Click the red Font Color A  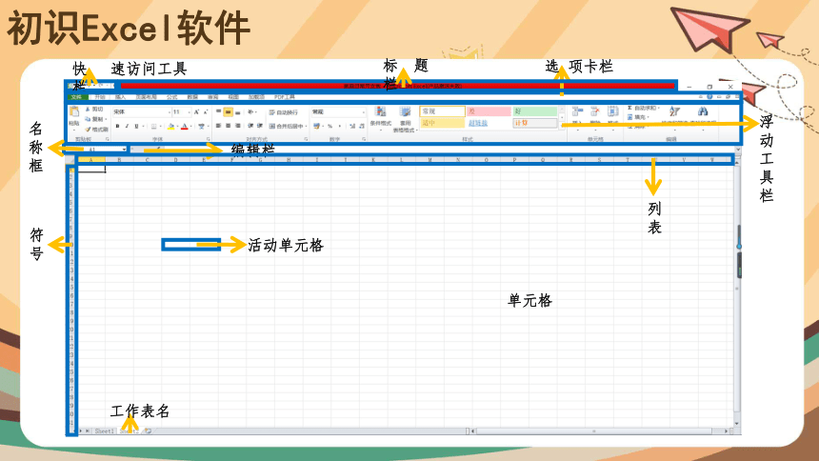(x=185, y=126)
